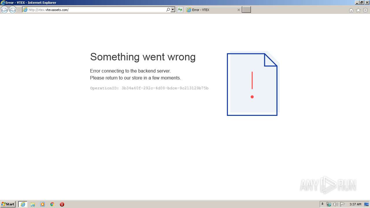The width and height of the screenshot is (370, 208).
Task: Open the Tools gear menu
Action: pos(365,10)
